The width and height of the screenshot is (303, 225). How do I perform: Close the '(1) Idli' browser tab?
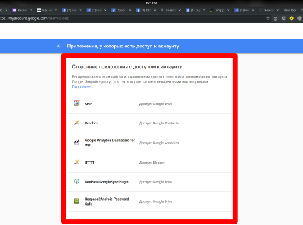coord(155,10)
